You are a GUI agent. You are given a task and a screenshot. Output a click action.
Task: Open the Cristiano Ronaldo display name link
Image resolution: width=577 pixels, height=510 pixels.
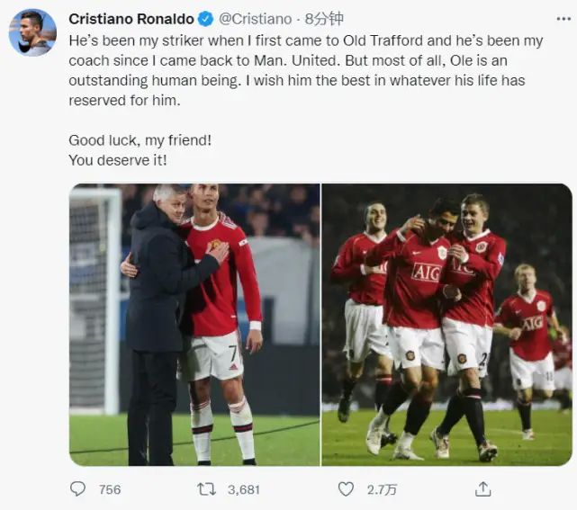click(131, 19)
